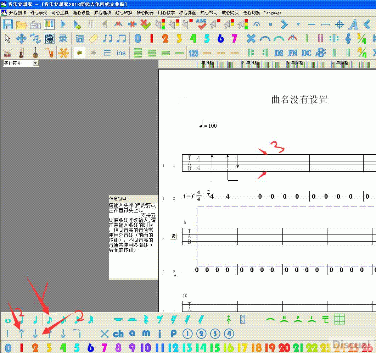This screenshot has width=376, height=353.
Task: Click the blue right chevron icon
Action: click(284, 24)
